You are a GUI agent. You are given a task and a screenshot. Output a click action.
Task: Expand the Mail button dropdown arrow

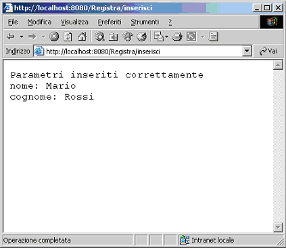click(x=167, y=37)
